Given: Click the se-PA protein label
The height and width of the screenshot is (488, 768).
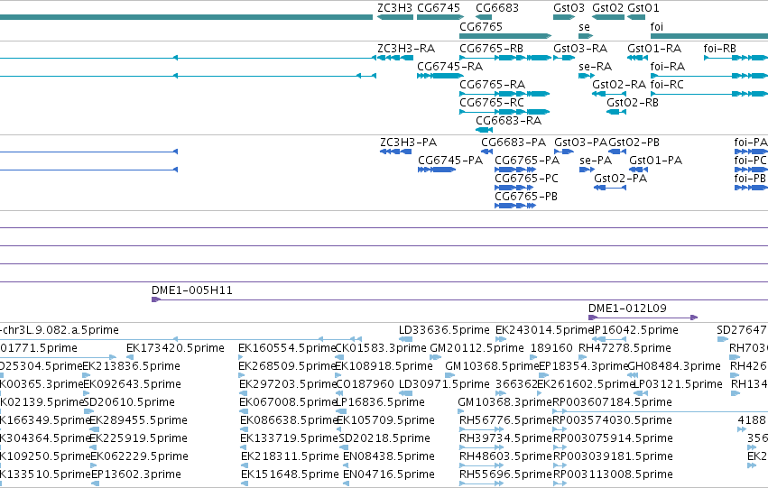Looking at the screenshot, I should [x=596, y=161].
